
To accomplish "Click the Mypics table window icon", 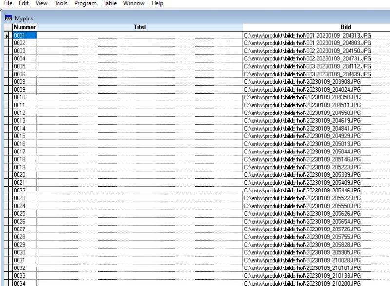I will click(x=8, y=18).
